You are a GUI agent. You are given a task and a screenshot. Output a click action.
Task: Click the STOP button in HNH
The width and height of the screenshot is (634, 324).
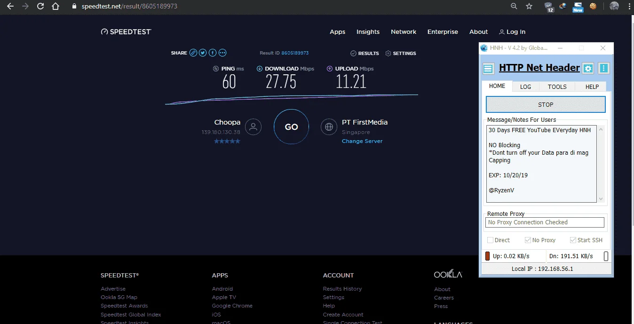click(x=546, y=104)
